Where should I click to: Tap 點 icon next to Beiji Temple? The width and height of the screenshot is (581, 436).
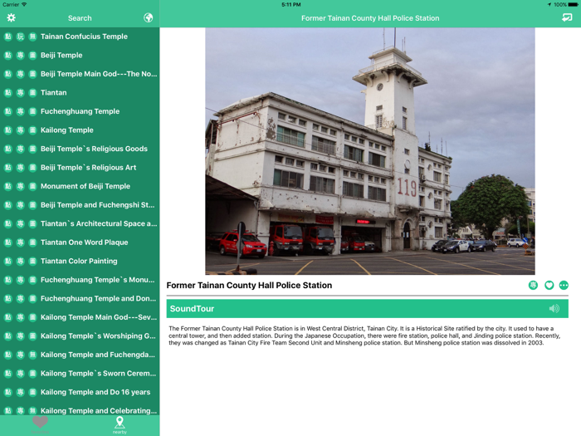(x=7, y=56)
